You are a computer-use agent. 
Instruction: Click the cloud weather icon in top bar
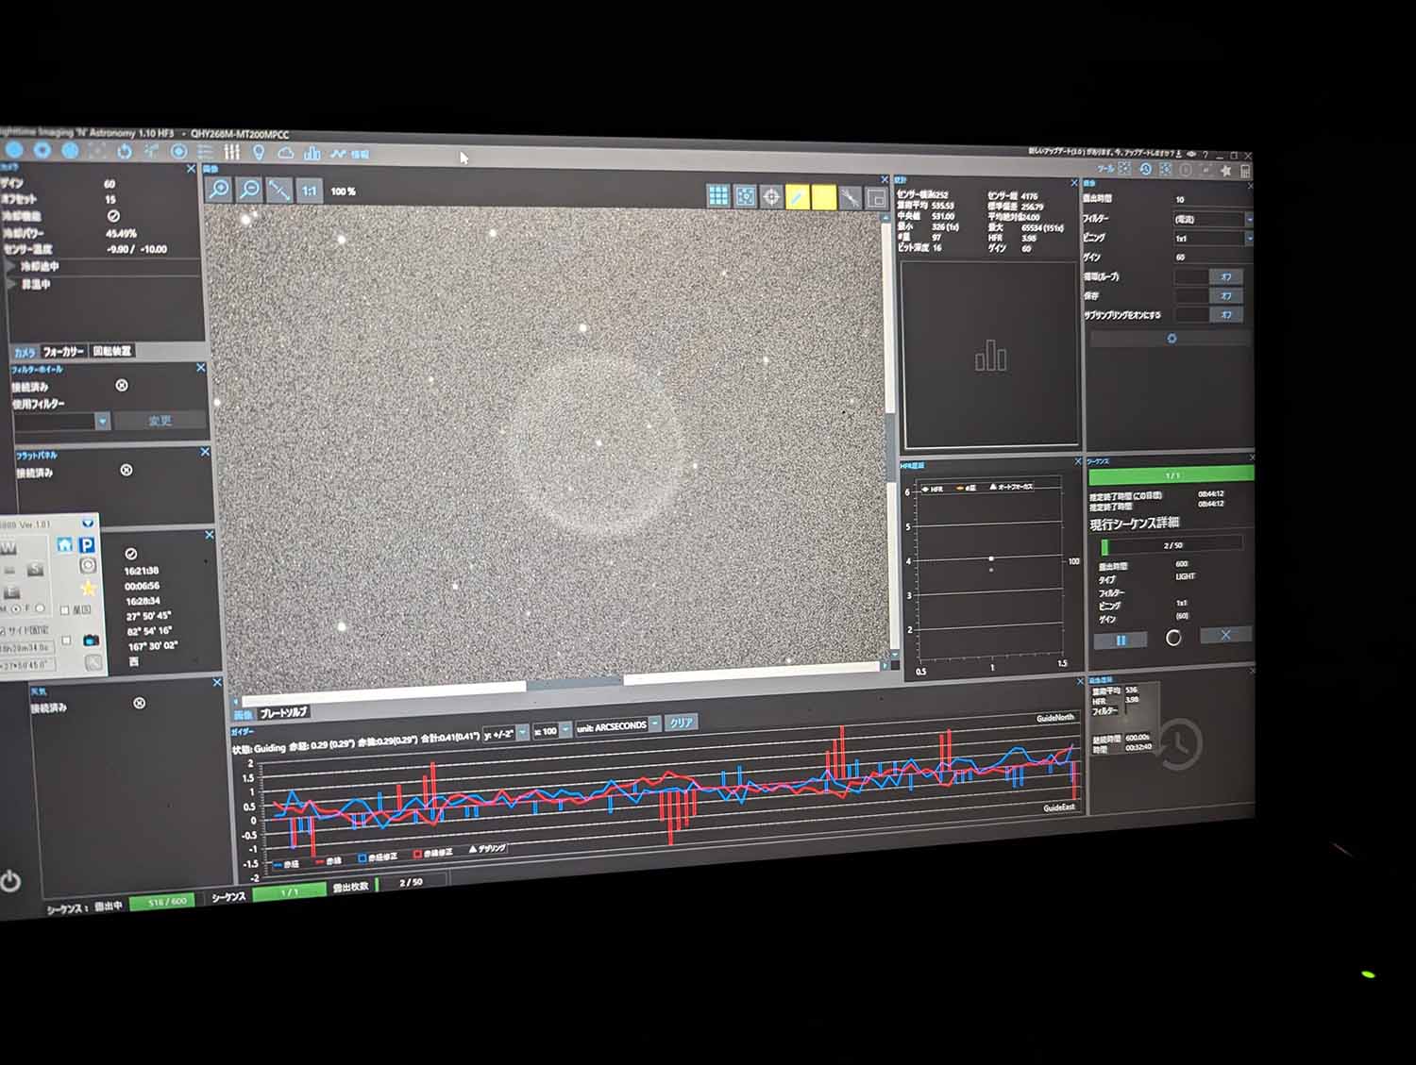(x=285, y=153)
